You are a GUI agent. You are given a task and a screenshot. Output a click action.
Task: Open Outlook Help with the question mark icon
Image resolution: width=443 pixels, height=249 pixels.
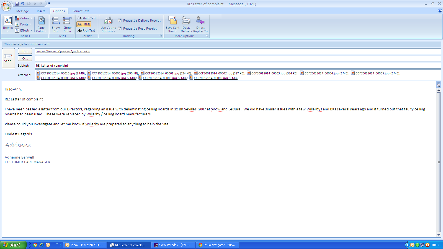440,11
